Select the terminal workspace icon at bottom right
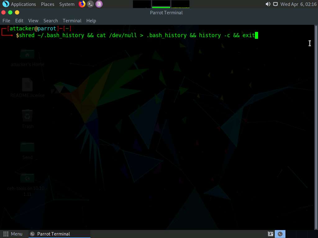 [x=280, y=234]
